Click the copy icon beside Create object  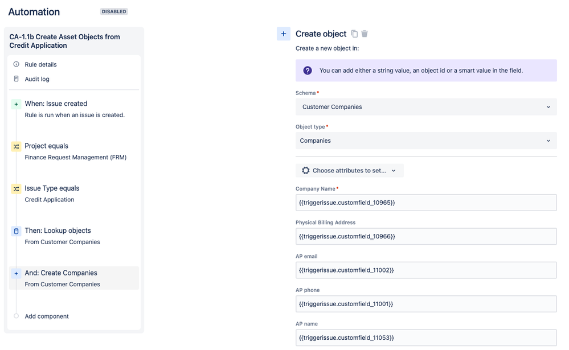(354, 34)
